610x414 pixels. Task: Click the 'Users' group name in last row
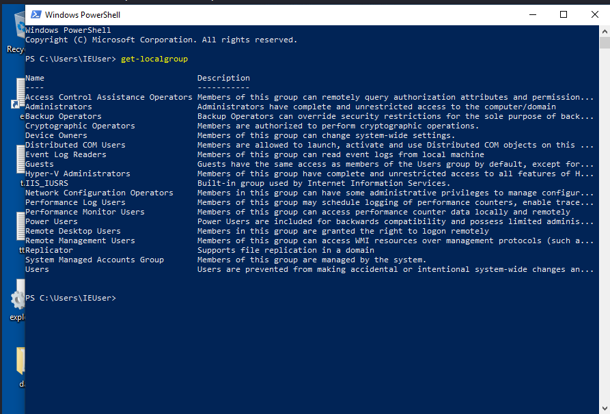click(x=38, y=269)
